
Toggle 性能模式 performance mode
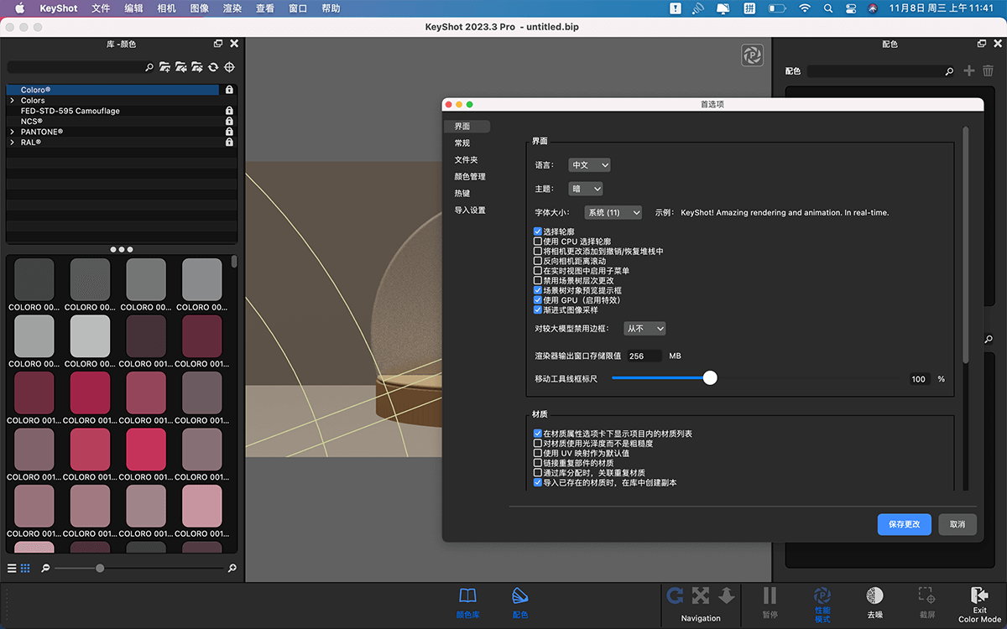[822, 604]
